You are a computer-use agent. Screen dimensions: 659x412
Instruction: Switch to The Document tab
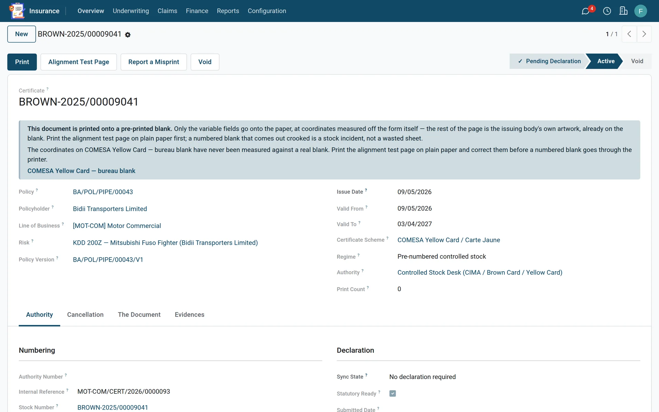click(x=139, y=314)
